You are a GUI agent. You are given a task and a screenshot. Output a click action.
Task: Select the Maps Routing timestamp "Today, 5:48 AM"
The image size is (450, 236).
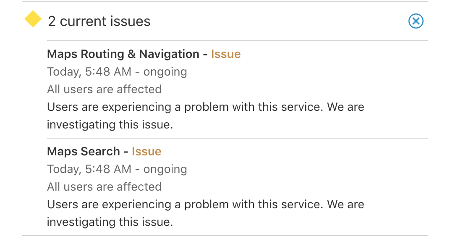89,72
